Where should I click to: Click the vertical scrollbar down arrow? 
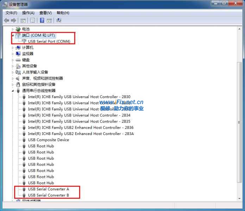[240, 199]
